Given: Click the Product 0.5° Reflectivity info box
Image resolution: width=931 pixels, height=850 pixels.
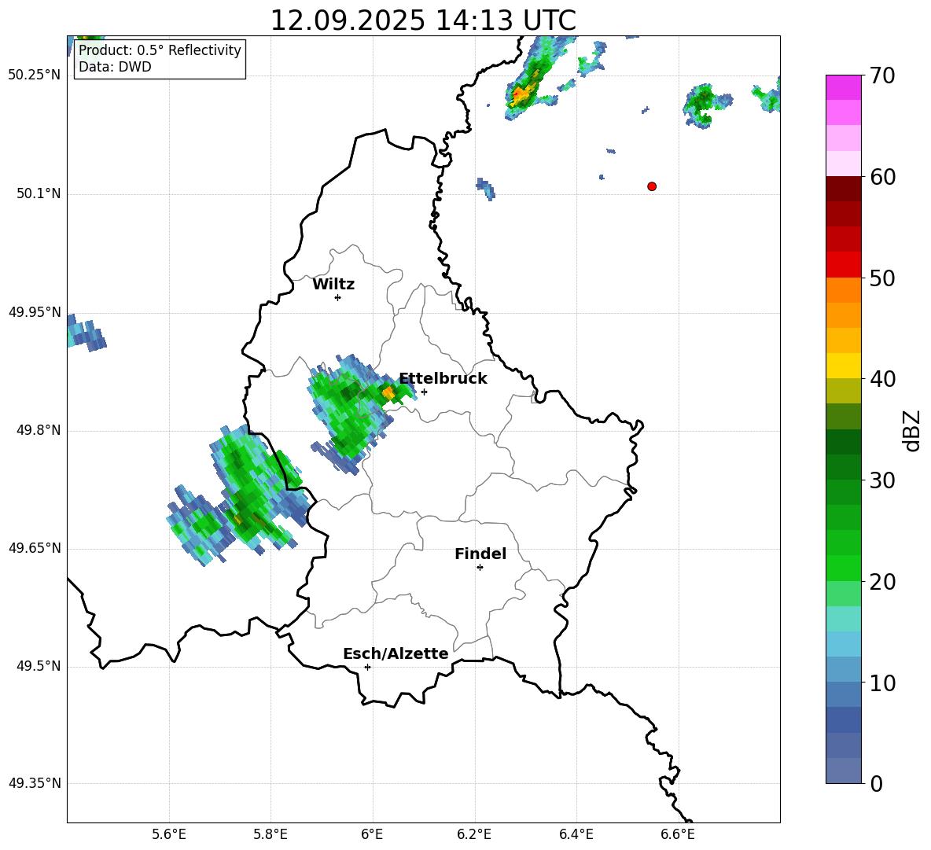Looking at the screenshot, I should click(x=160, y=59).
